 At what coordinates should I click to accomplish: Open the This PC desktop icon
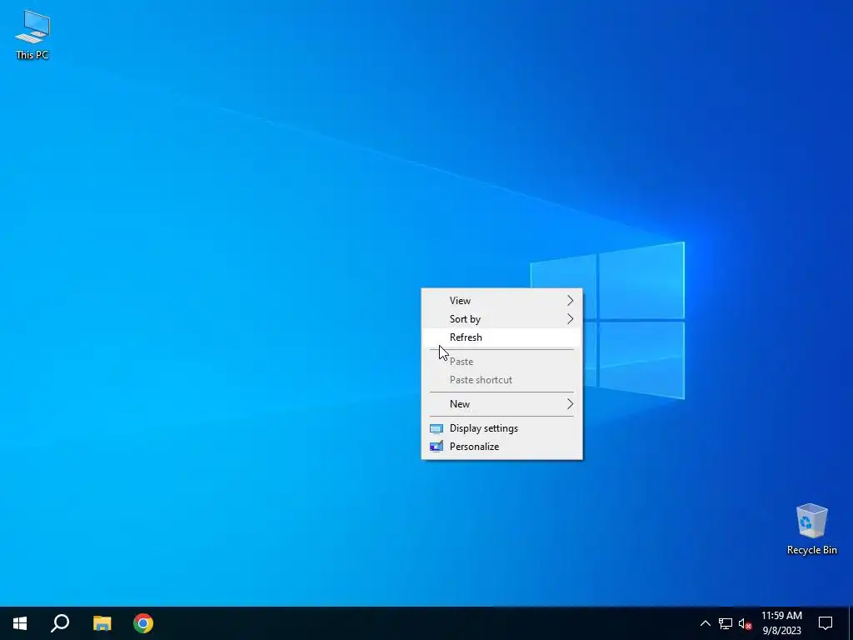pyautogui.click(x=32, y=35)
